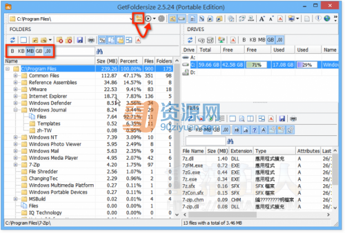Click the browse folder icon beside the path box

click(139, 18)
